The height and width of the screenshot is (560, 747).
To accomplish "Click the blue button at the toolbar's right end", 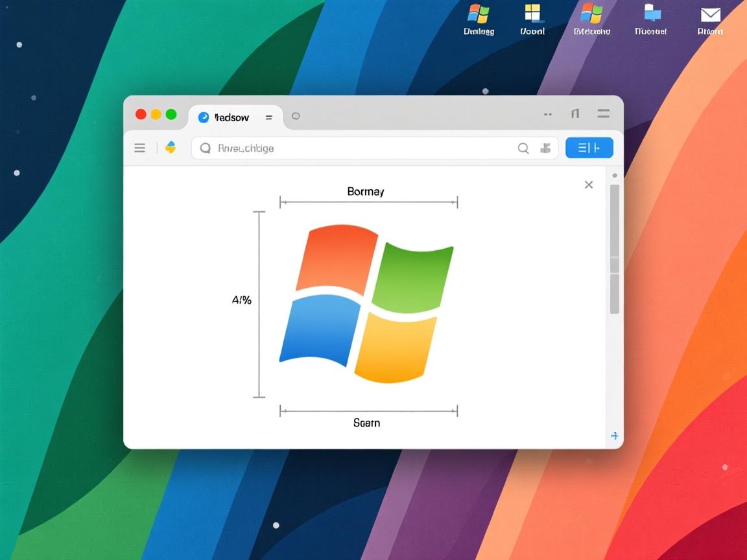I will (589, 148).
